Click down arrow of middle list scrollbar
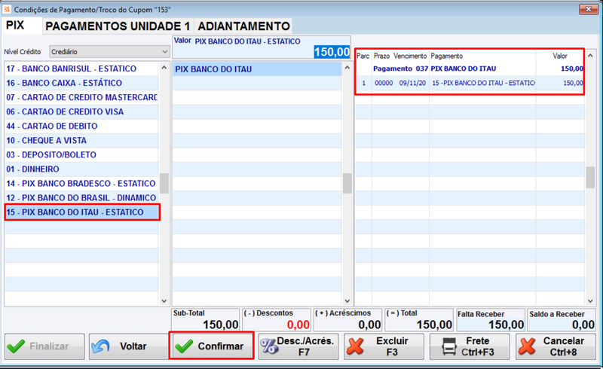603x369 pixels. [347, 301]
